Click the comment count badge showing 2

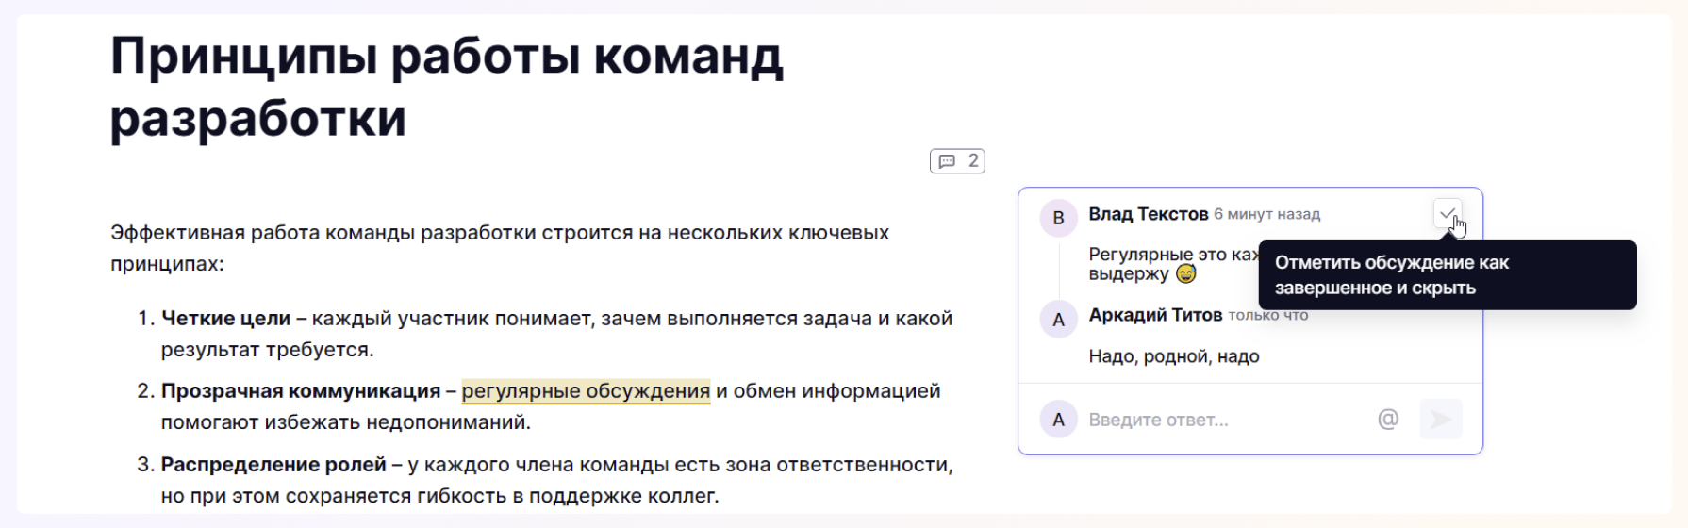[957, 161]
